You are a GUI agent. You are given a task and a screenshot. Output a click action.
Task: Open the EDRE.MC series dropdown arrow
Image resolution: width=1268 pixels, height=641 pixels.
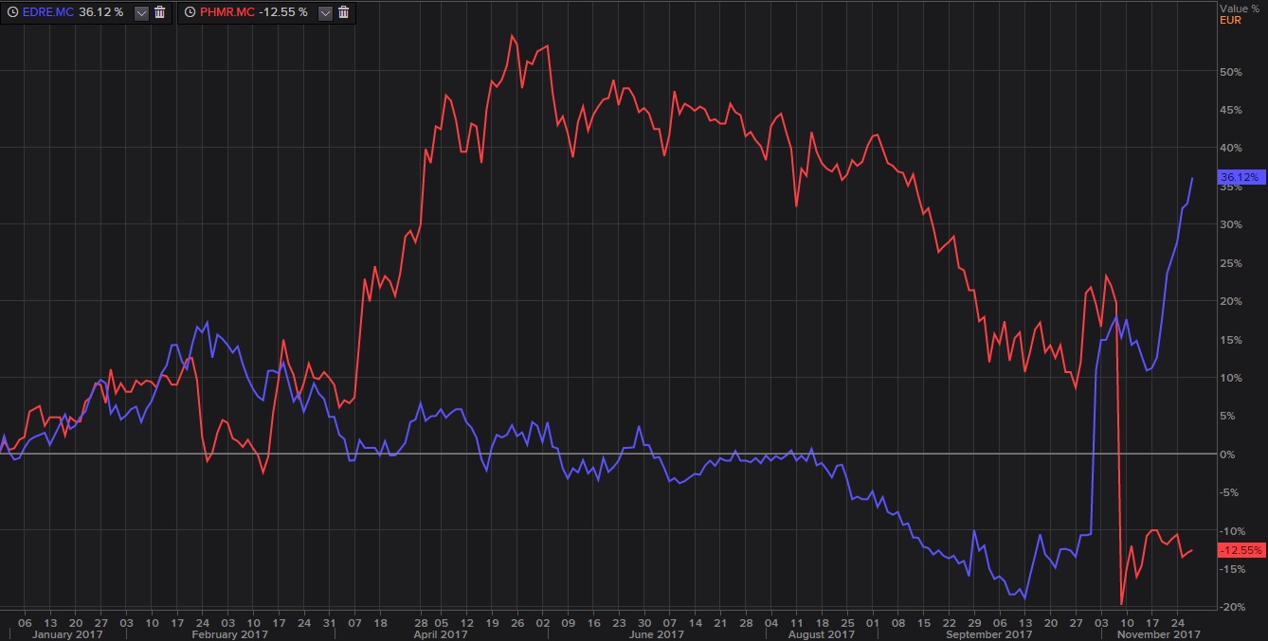(141, 12)
